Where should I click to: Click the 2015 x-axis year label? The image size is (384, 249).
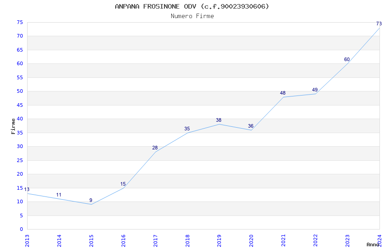91,241
